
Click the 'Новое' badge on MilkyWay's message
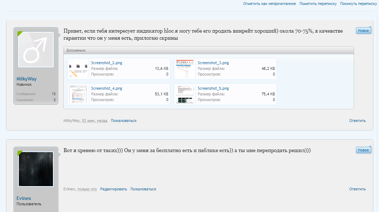[x=363, y=30]
